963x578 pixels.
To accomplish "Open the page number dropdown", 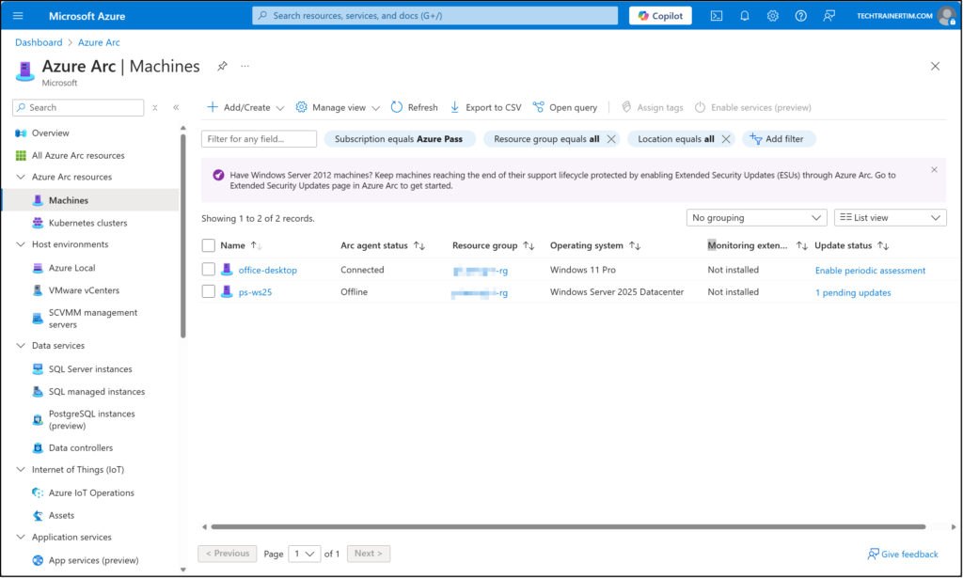I will pos(305,554).
